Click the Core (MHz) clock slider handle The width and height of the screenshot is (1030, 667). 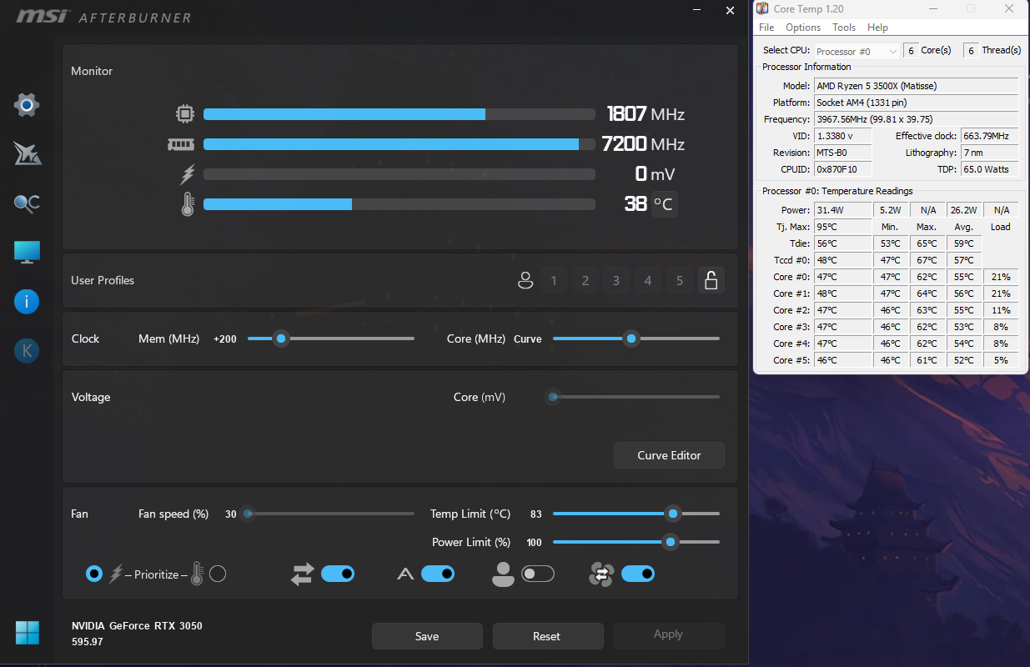click(x=631, y=339)
